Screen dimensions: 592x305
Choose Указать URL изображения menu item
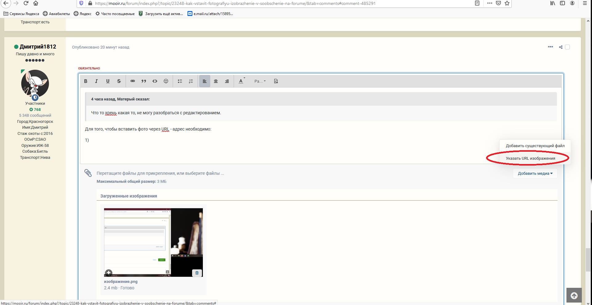pos(530,158)
